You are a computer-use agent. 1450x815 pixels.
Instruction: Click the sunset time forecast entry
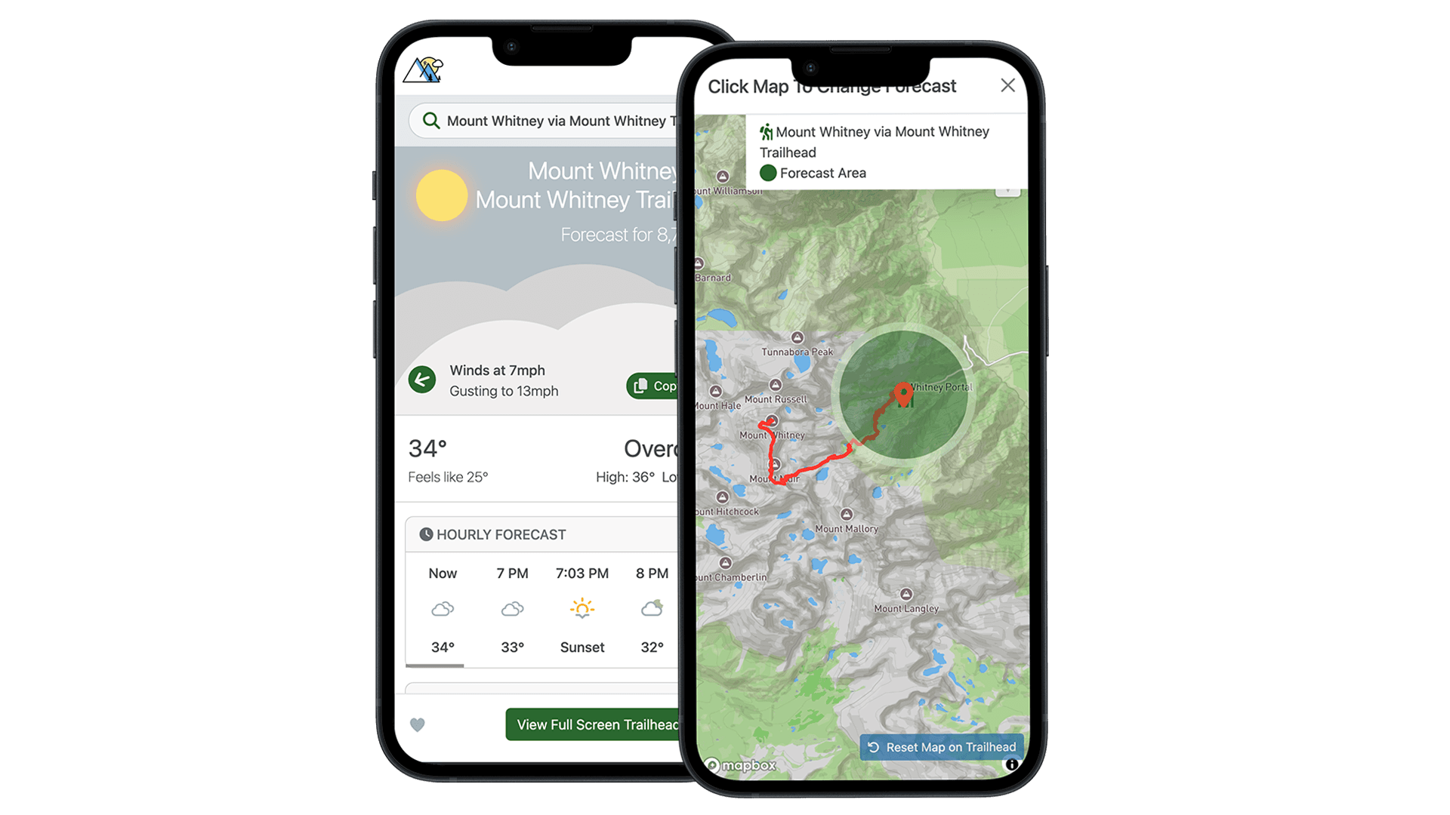click(x=582, y=609)
